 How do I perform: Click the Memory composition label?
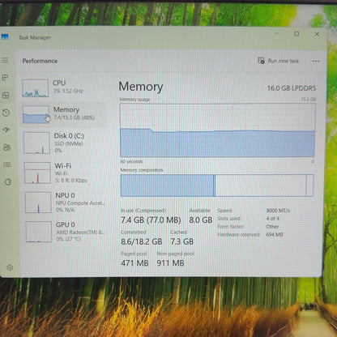click(x=142, y=170)
